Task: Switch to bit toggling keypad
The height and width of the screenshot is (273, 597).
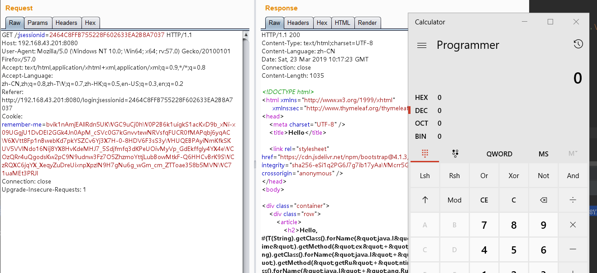Action: [x=455, y=154]
